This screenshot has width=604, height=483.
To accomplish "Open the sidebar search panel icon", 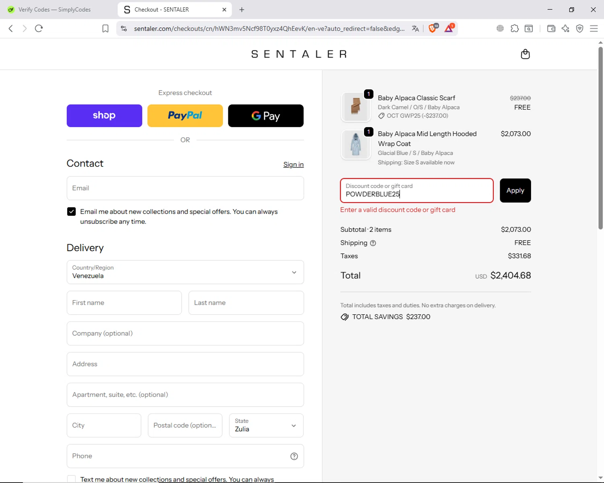I will (529, 29).
